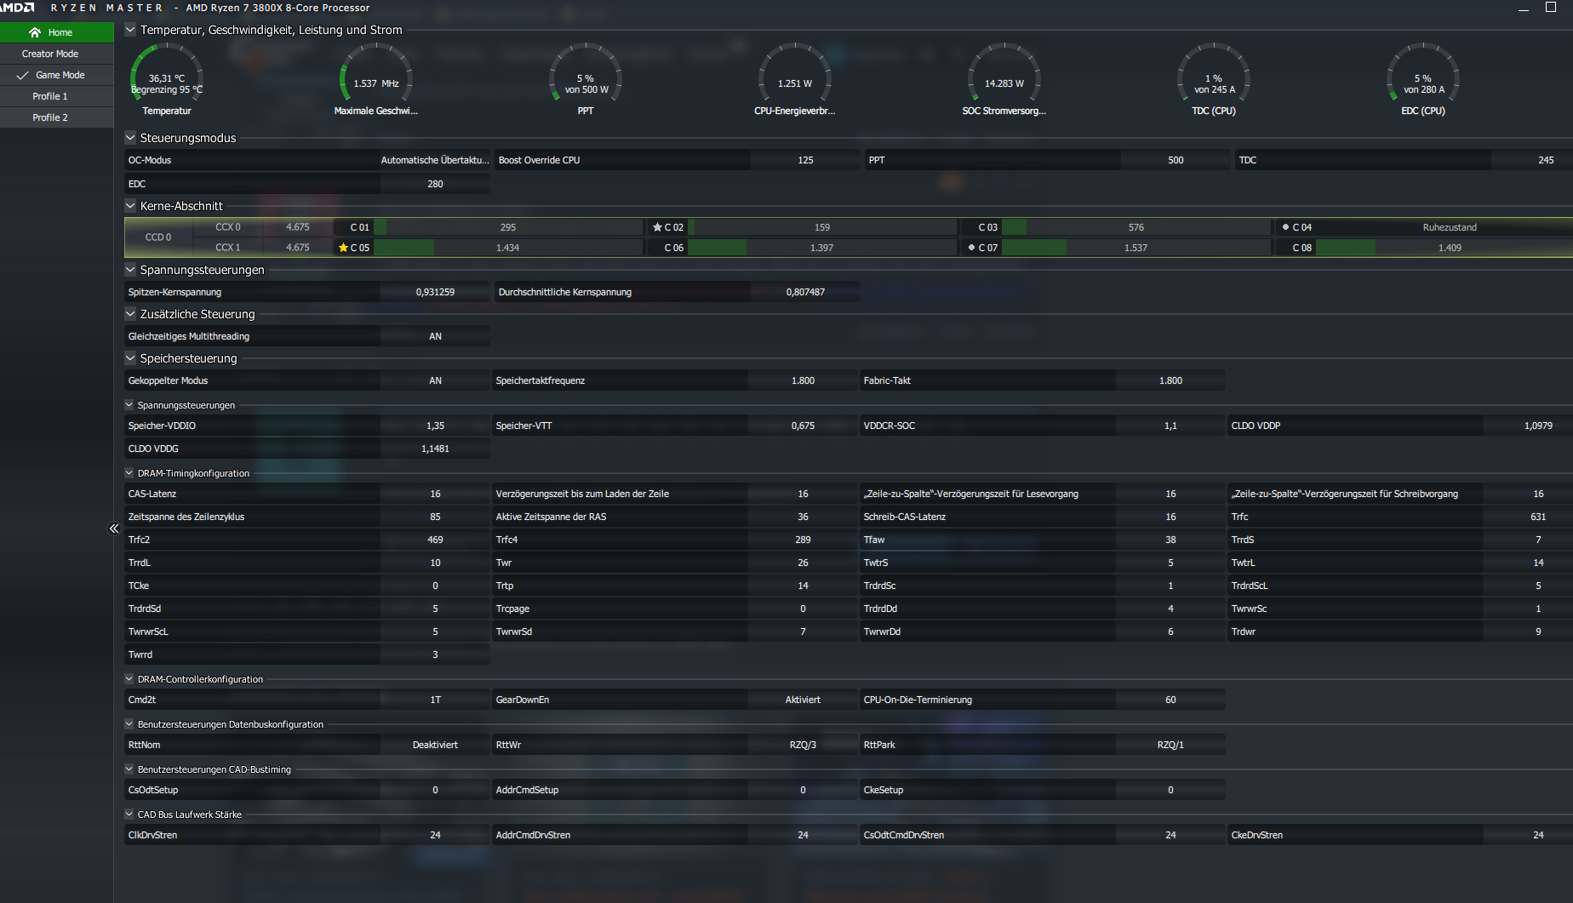Click the Spitzen-Kernspannung value 0,931259
This screenshot has width=1573, height=903.
435,292
